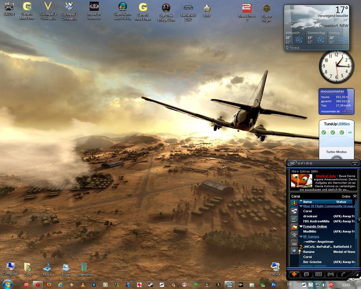Switch to Xfire files download tab

(x=294, y=227)
